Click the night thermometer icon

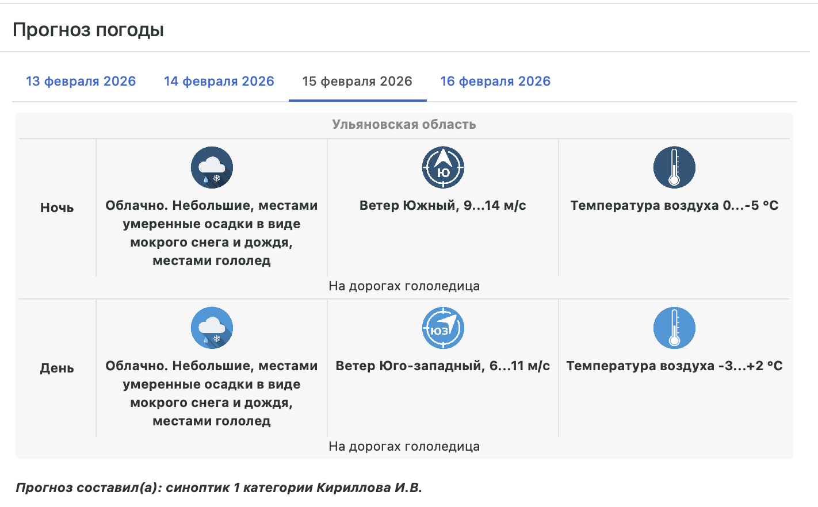pyautogui.click(x=674, y=167)
